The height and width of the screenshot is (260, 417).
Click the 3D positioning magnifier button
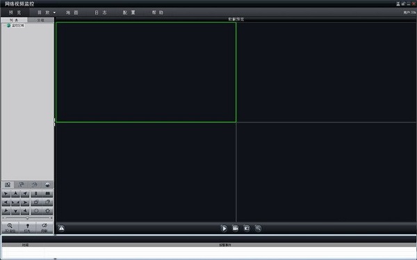10,227
